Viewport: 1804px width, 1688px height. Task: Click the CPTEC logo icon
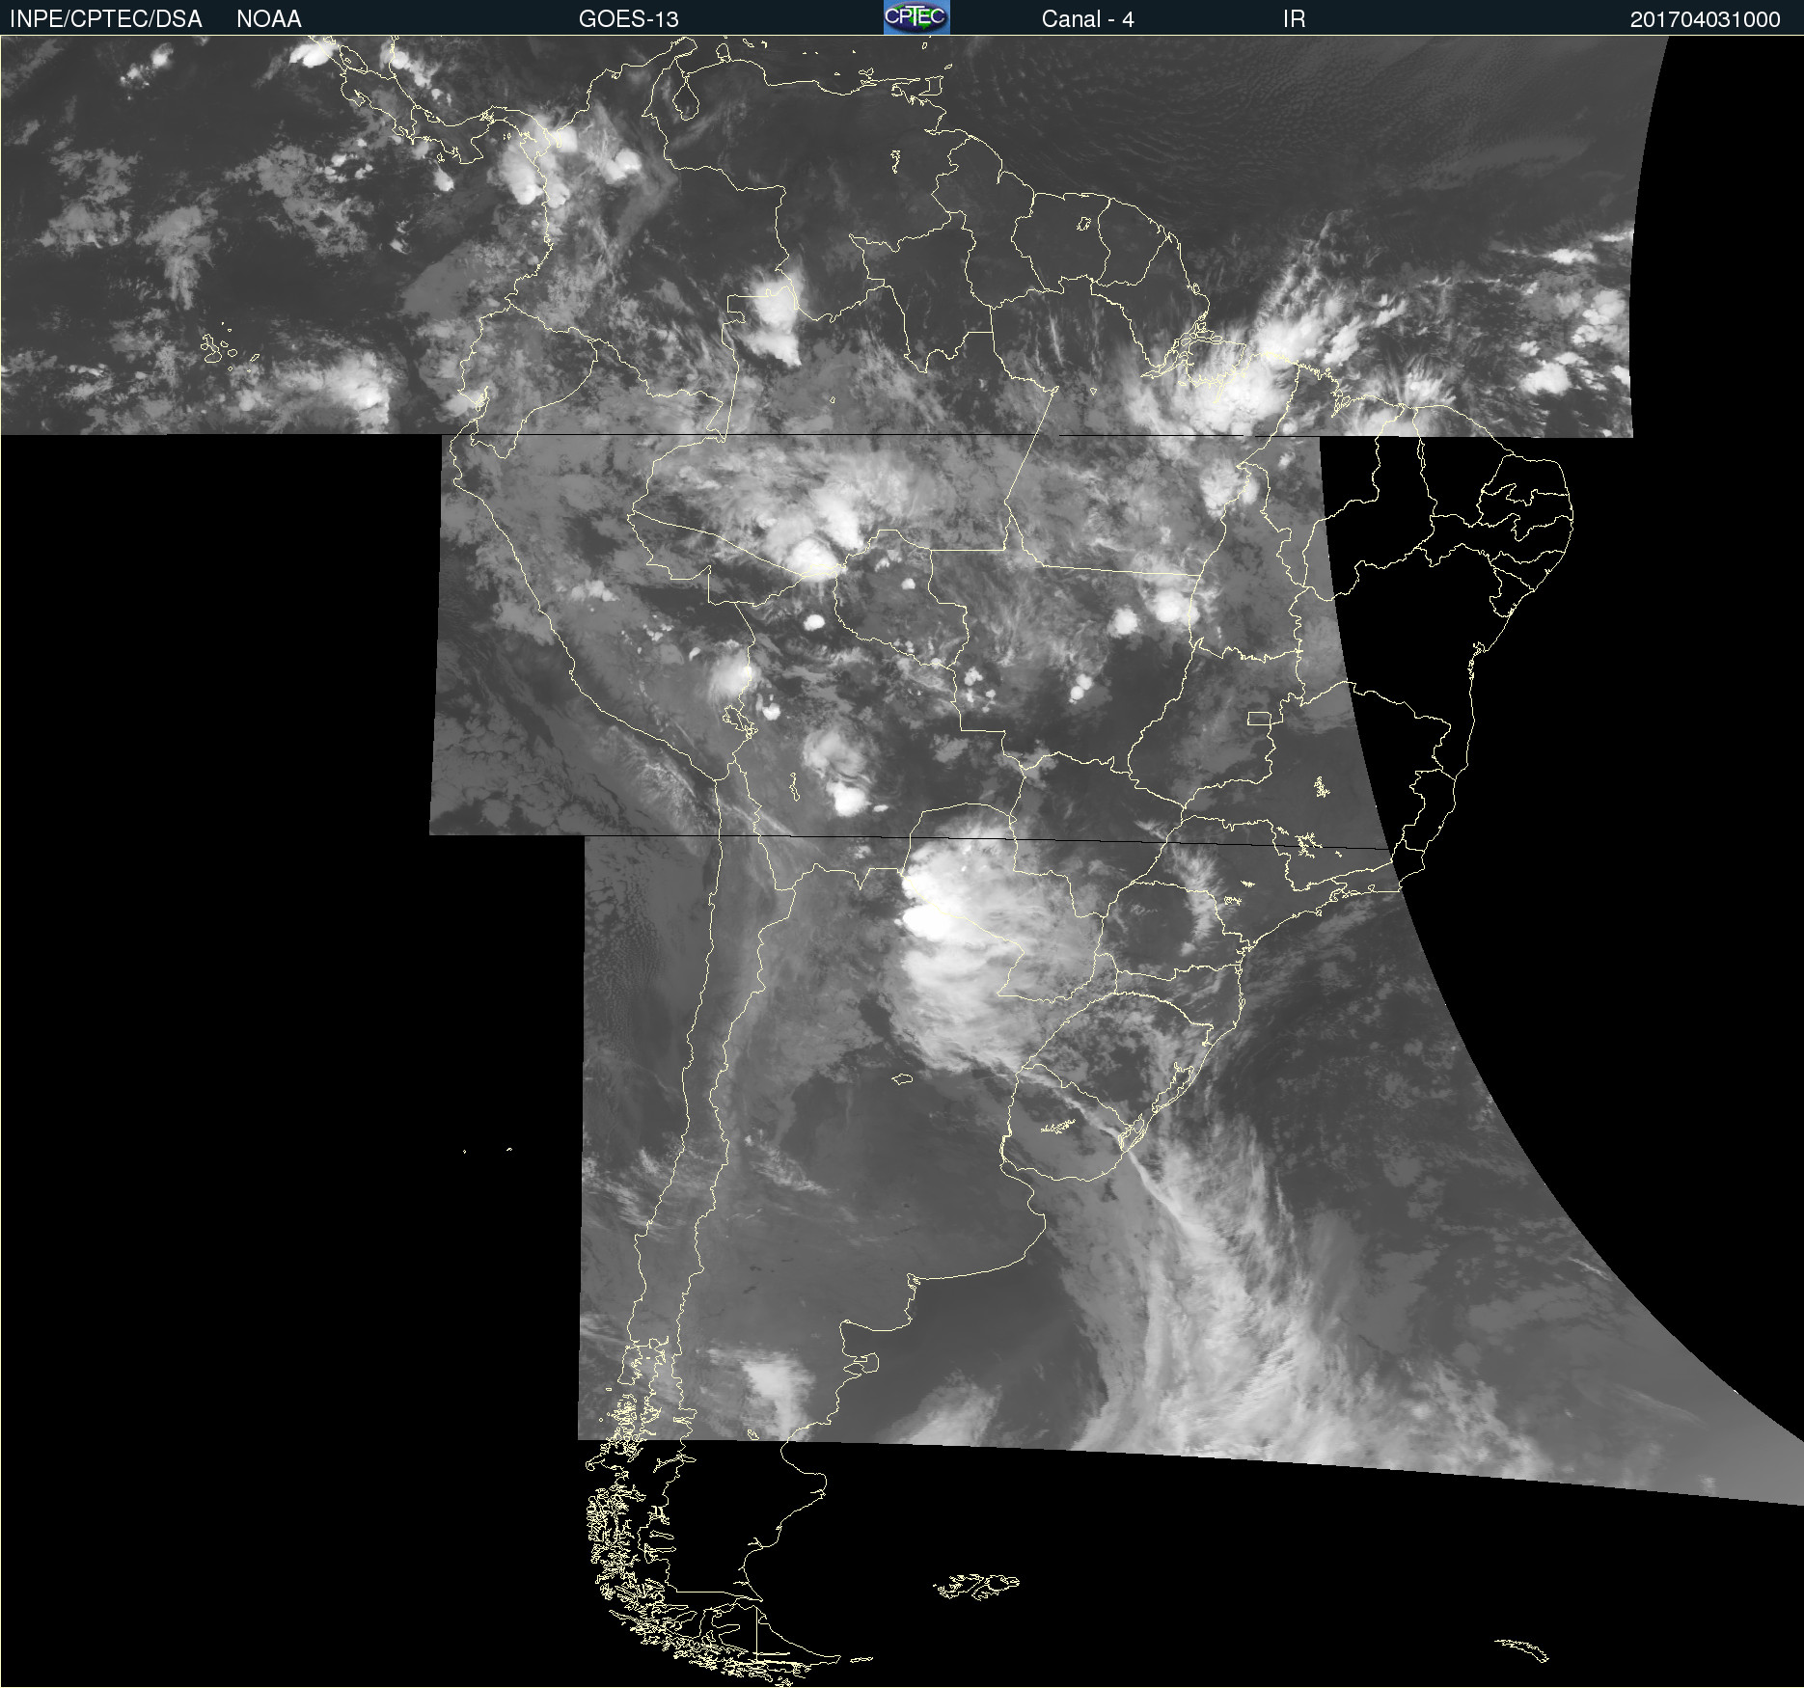coord(916,17)
